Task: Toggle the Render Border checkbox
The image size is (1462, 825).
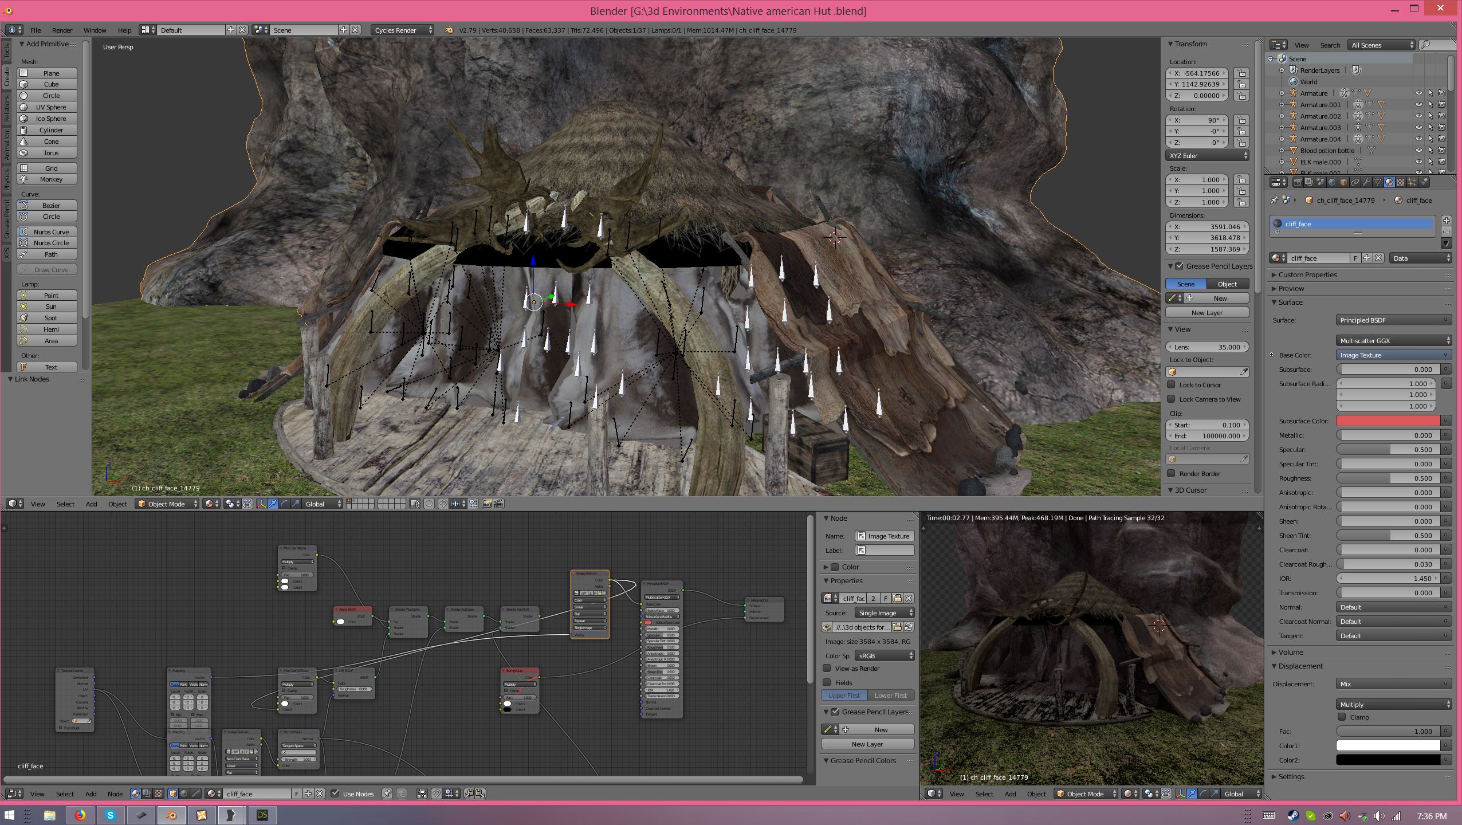Action: [1172, 474]
